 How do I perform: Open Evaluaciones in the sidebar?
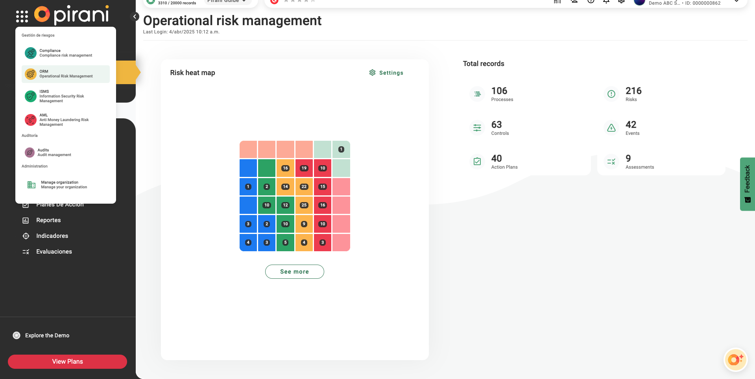pos(54,252)
